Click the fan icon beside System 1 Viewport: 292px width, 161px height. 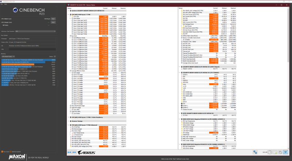(182, 106)
